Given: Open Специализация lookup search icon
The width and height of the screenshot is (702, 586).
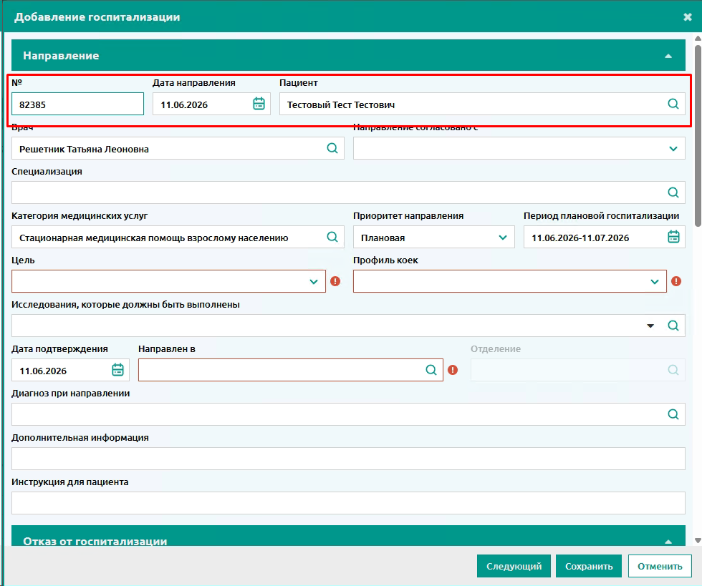Looking at the screenshot, I should tap(673, 192).
